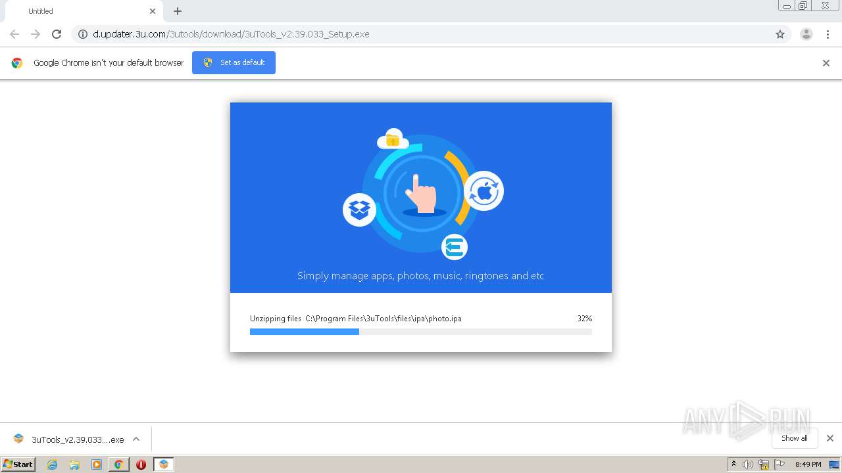842x473 pixels.
Task: Click the unzipping progress bar
Action: pyautogui.click(x=421, y=332)
